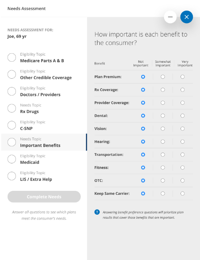Click the minimize dash icon button
Viewport: 200px width, 260px height.
(x=170, y=17)
